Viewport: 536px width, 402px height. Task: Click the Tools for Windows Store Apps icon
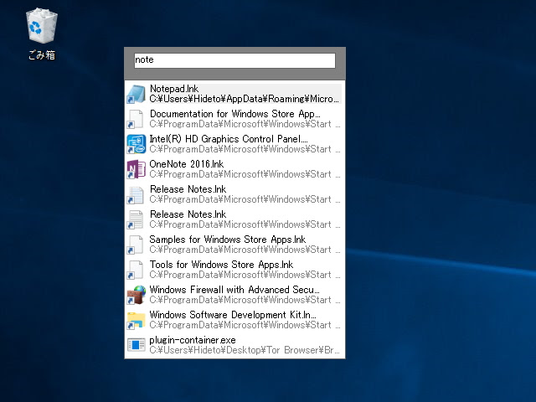pos(136,270)
